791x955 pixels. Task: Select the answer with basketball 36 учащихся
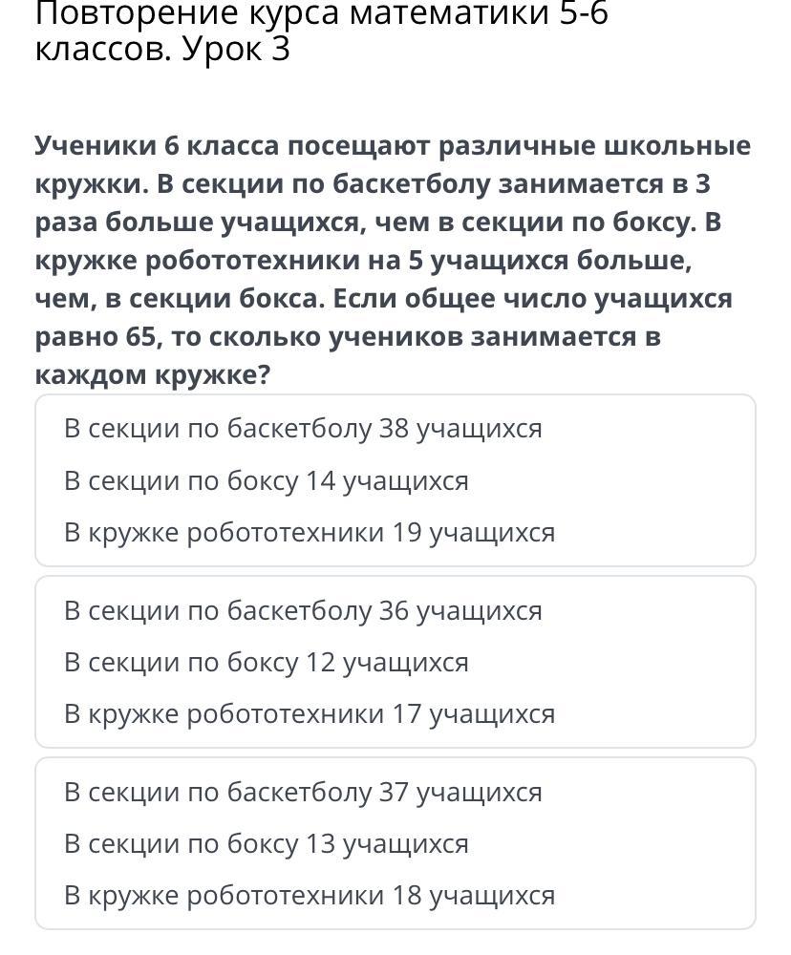point(395,662)
